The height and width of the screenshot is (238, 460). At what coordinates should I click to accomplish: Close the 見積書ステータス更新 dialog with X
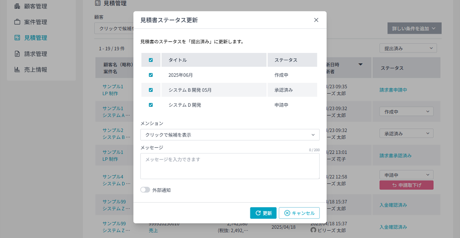[316, 20]
